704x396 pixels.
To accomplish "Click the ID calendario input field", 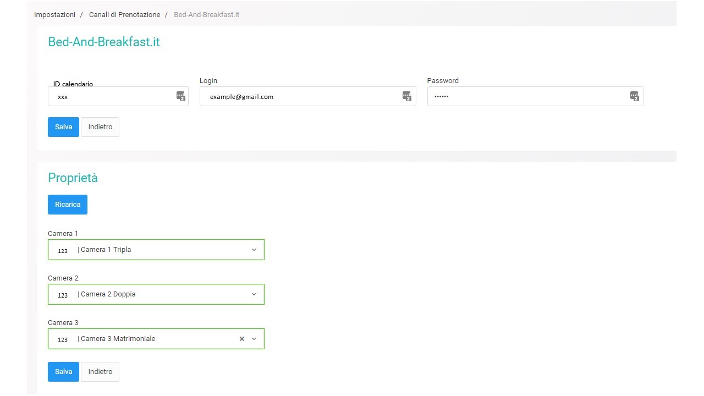I will pos(118,96).
